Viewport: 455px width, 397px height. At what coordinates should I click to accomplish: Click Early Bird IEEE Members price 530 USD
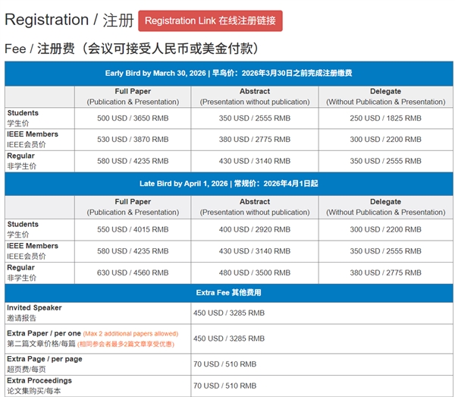133,140
